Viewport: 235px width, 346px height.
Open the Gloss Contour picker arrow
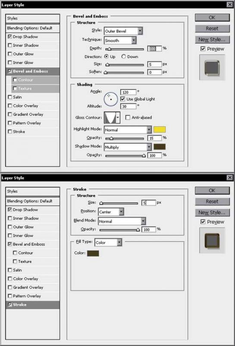[118, 118]
